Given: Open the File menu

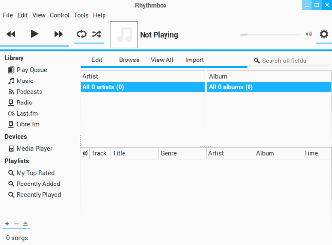Looking at the screenshot, I should click(8, 15).
